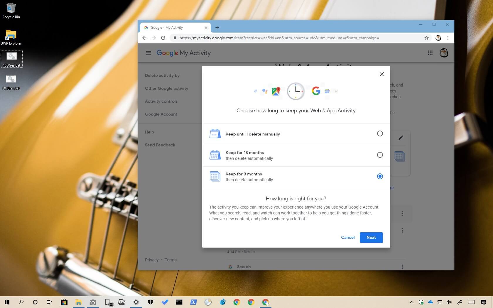
Task: Open Task View on the taskbar
Action: click(49, 302)
